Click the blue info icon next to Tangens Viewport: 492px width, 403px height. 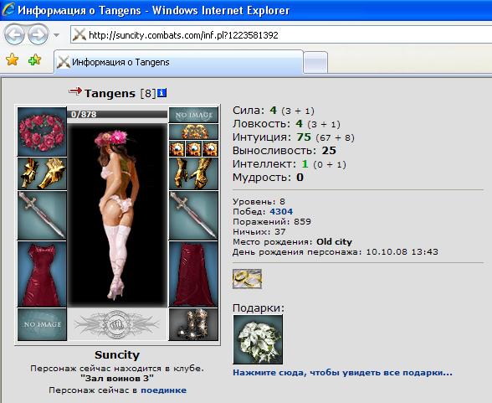tap(161, 93)
